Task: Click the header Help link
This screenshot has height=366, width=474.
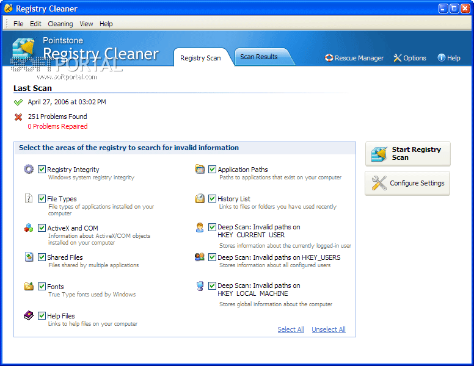Action: [x=449, y=58]
